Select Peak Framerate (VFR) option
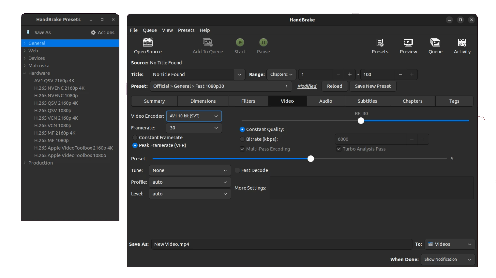The width and height of the screenshot is (496, 278). (135, 145)
